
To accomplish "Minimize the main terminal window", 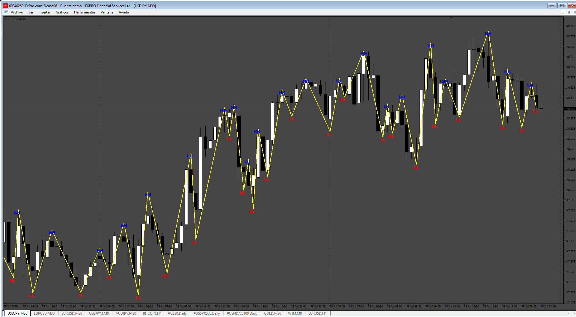I will (552, 6).
